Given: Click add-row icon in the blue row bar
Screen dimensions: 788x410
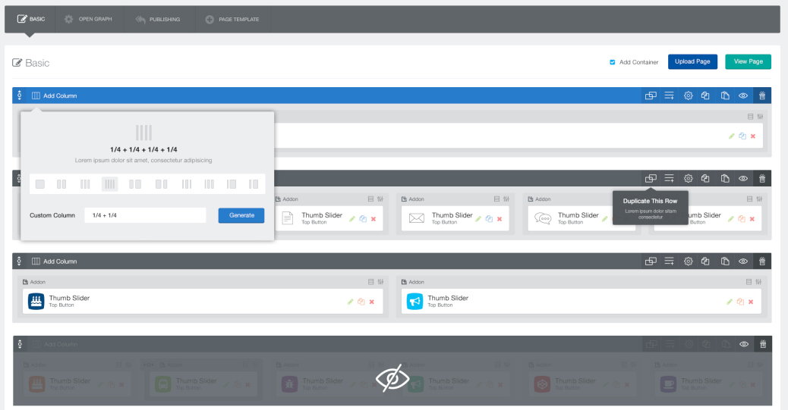Looking at the screenshot, I should pyautogui.click(x=669, y=95).
